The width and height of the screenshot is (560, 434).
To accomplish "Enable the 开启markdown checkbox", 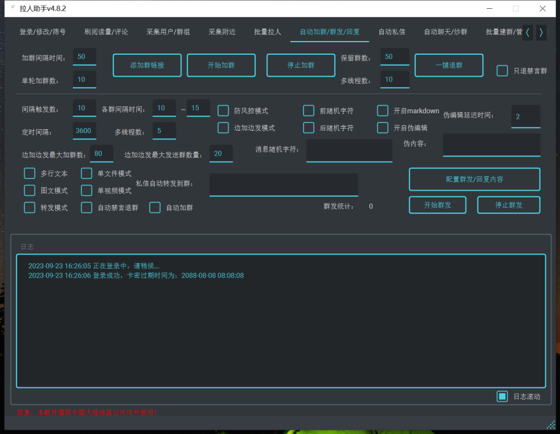I will 382,111.
